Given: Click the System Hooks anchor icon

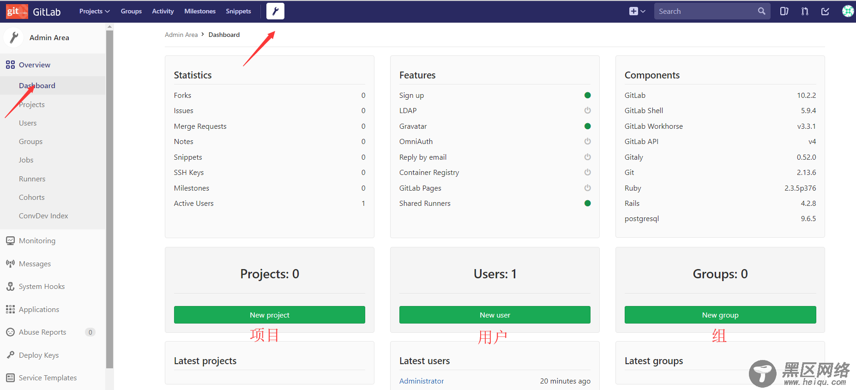Looking at the screenshot, I should coord(10,286).
